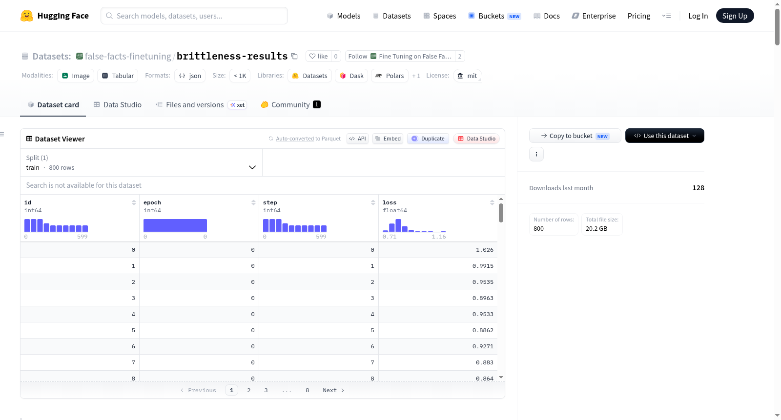Image resolution: width=781 pixels, height=420 pixels.
Task: Go to page 2 of the table
Action: pyautogui.click(x=249, y=390)
